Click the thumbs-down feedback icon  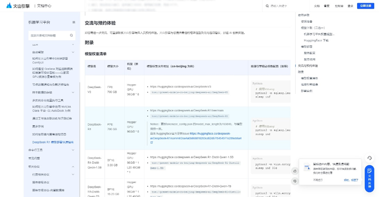(295, 181)
